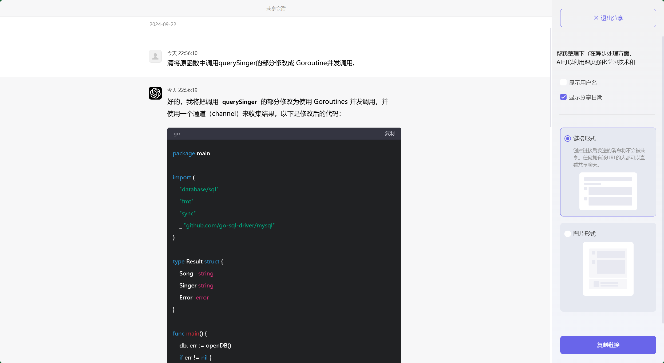Click the 2024-09-22 date label

point(163,24)
